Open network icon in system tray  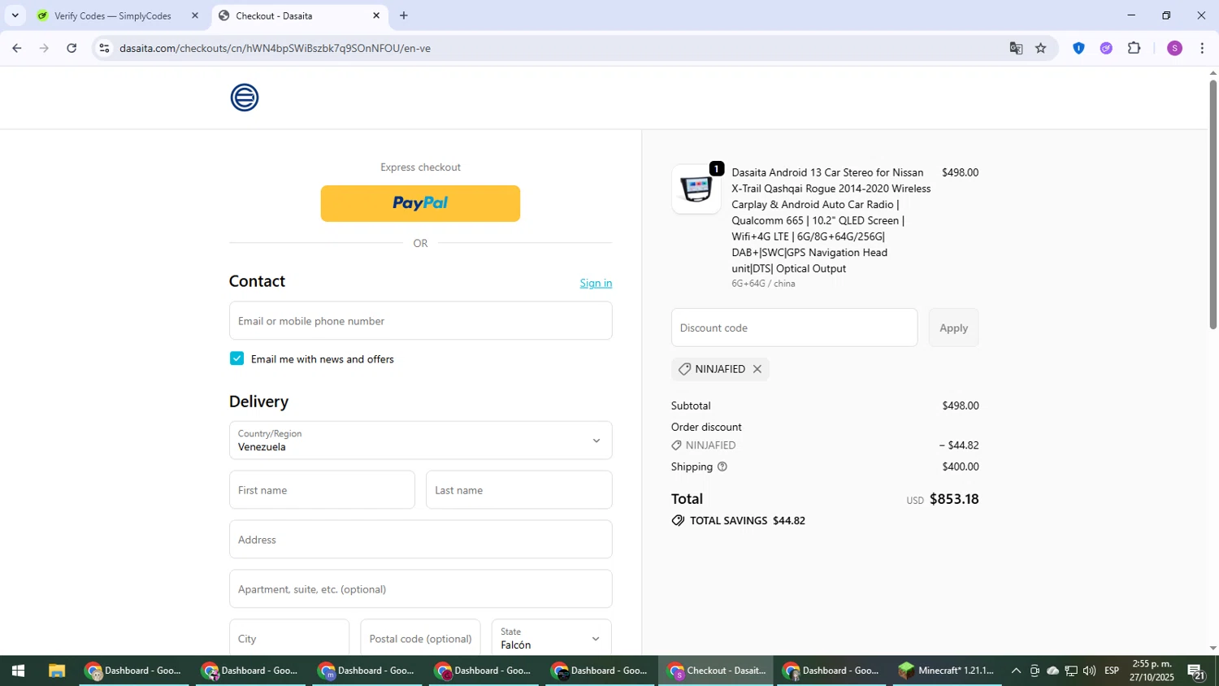coord(1071,671)
